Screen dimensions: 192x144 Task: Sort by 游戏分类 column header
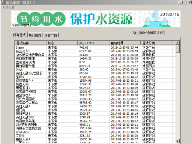pyautogui.click(x=156, y=43)
